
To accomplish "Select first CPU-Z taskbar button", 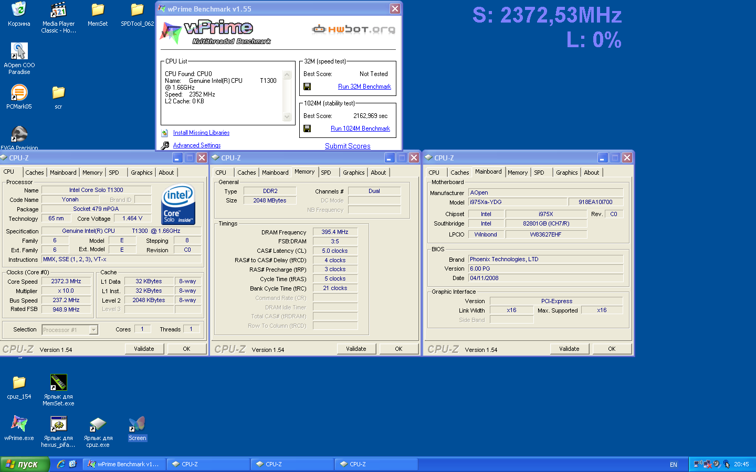I will (209, 464).
